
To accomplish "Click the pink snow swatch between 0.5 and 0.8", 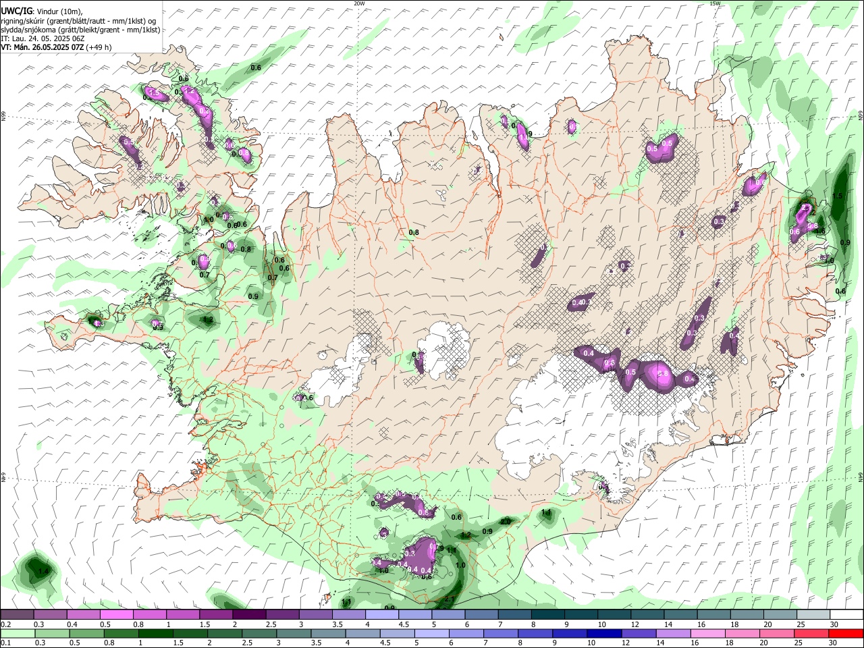I will (x=117, y=615).
